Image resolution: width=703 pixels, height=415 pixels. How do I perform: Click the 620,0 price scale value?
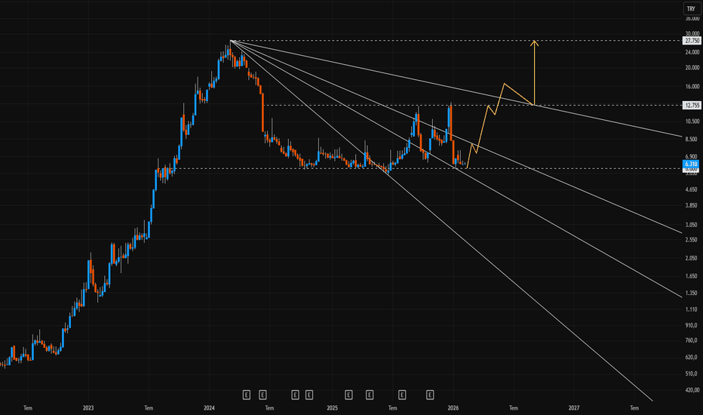coord(692,357)
